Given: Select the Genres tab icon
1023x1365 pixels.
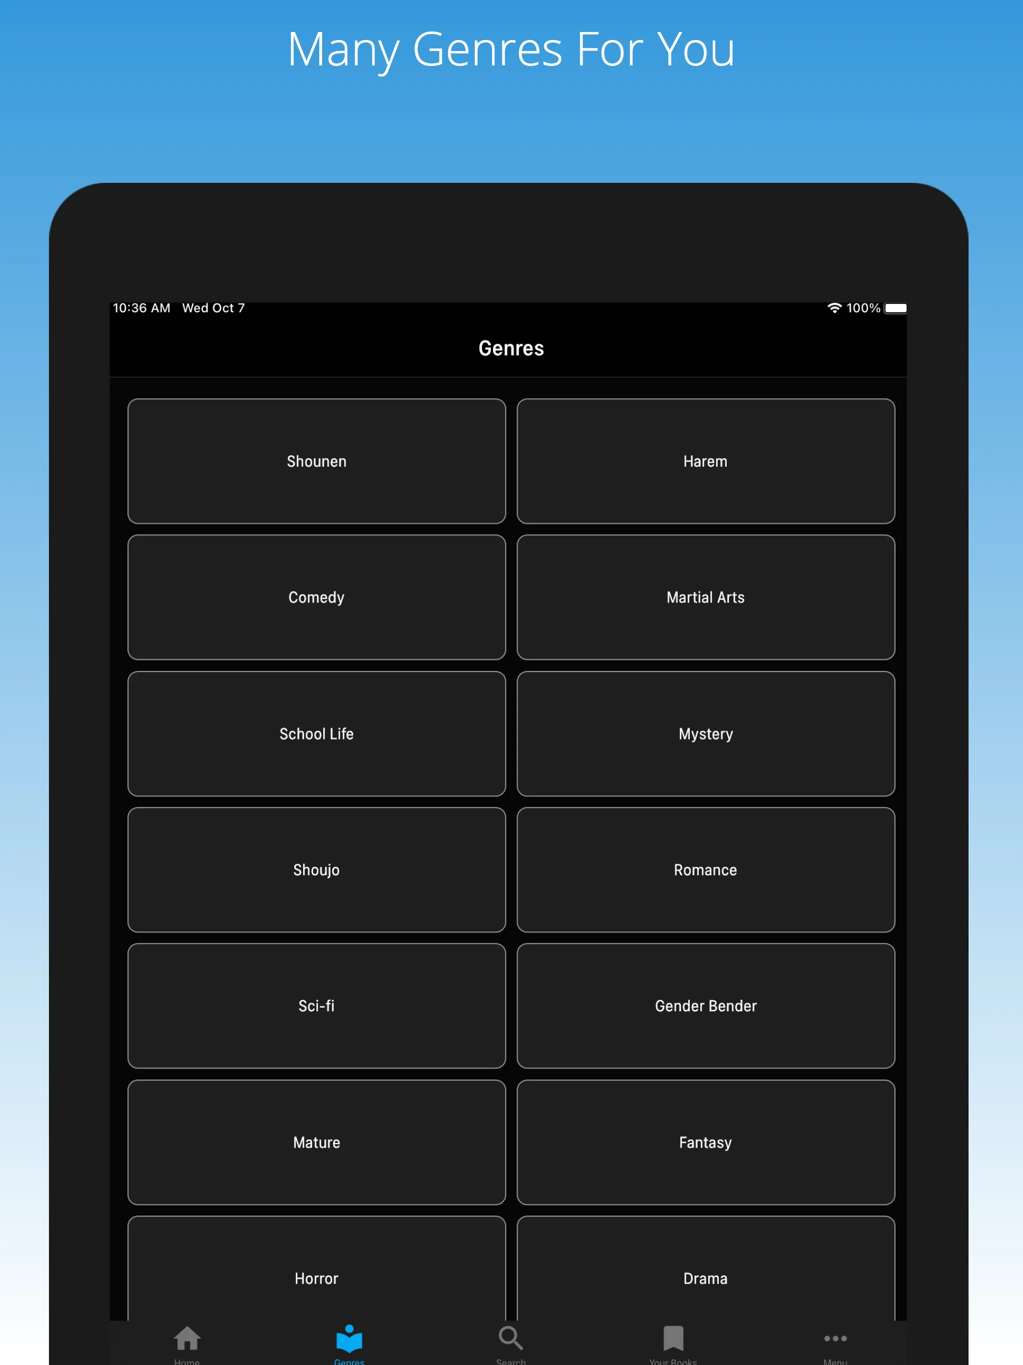Looking at the screenshot, I should point(350,1330).
